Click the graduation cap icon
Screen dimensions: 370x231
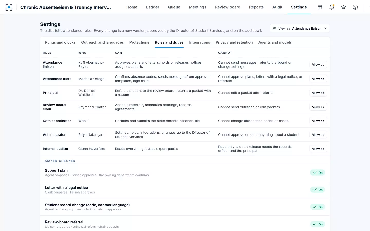344,7
